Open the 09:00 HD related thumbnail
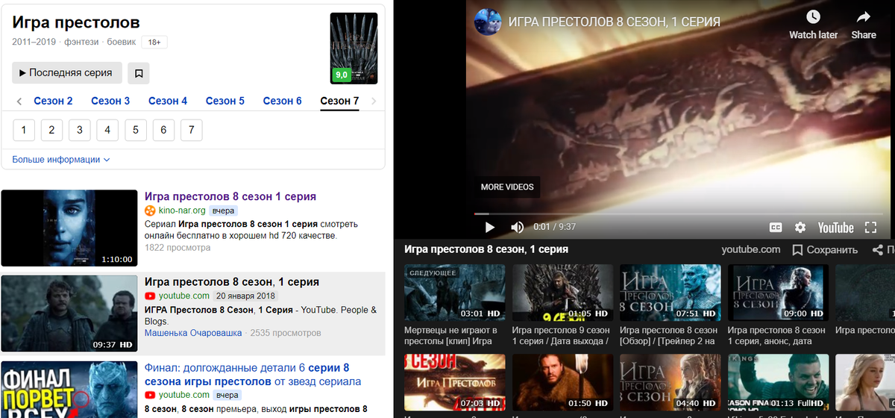 point(778,293)
